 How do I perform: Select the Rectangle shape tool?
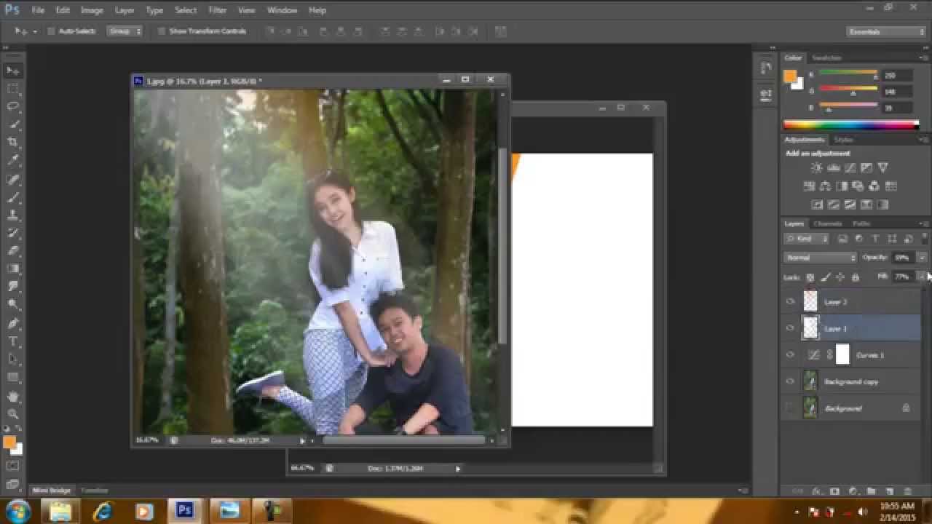13,378
